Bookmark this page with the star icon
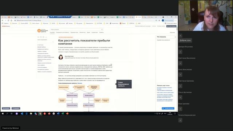 pos(159,20)
